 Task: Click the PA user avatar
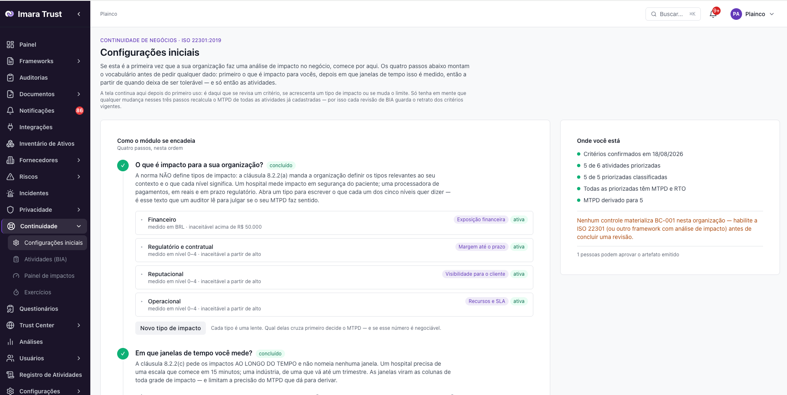[x=736, y=14]
